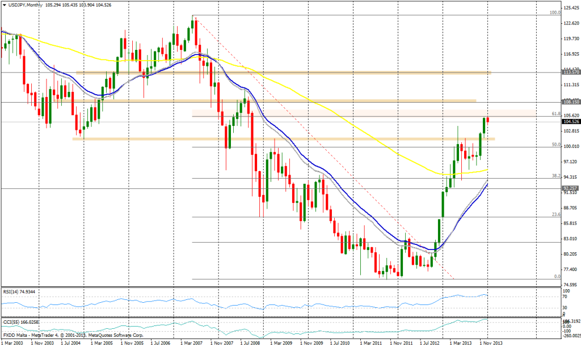581x347 pixels.
Task: Click the 1 Nov 2013 date marker
Action: 489,343
